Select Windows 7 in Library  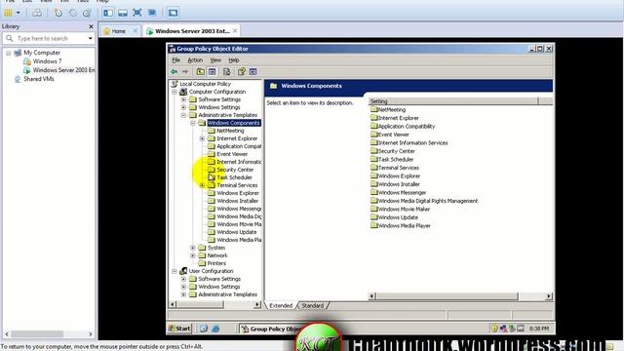point(47,61)
